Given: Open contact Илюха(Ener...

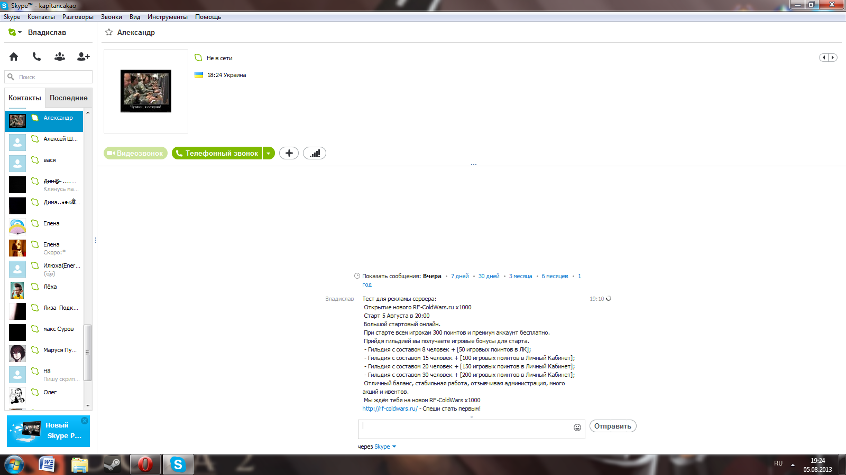Looking at the screenshot, I should pos(44,269).
